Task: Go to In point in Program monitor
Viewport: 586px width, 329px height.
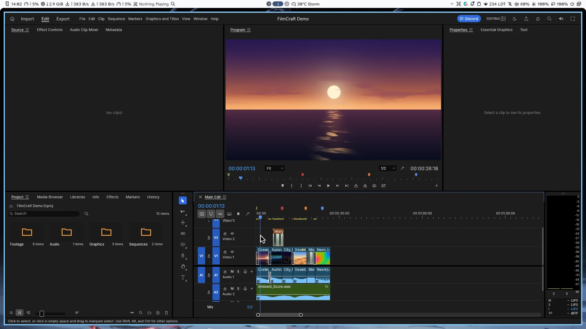Action: click(x=310, y=186)
